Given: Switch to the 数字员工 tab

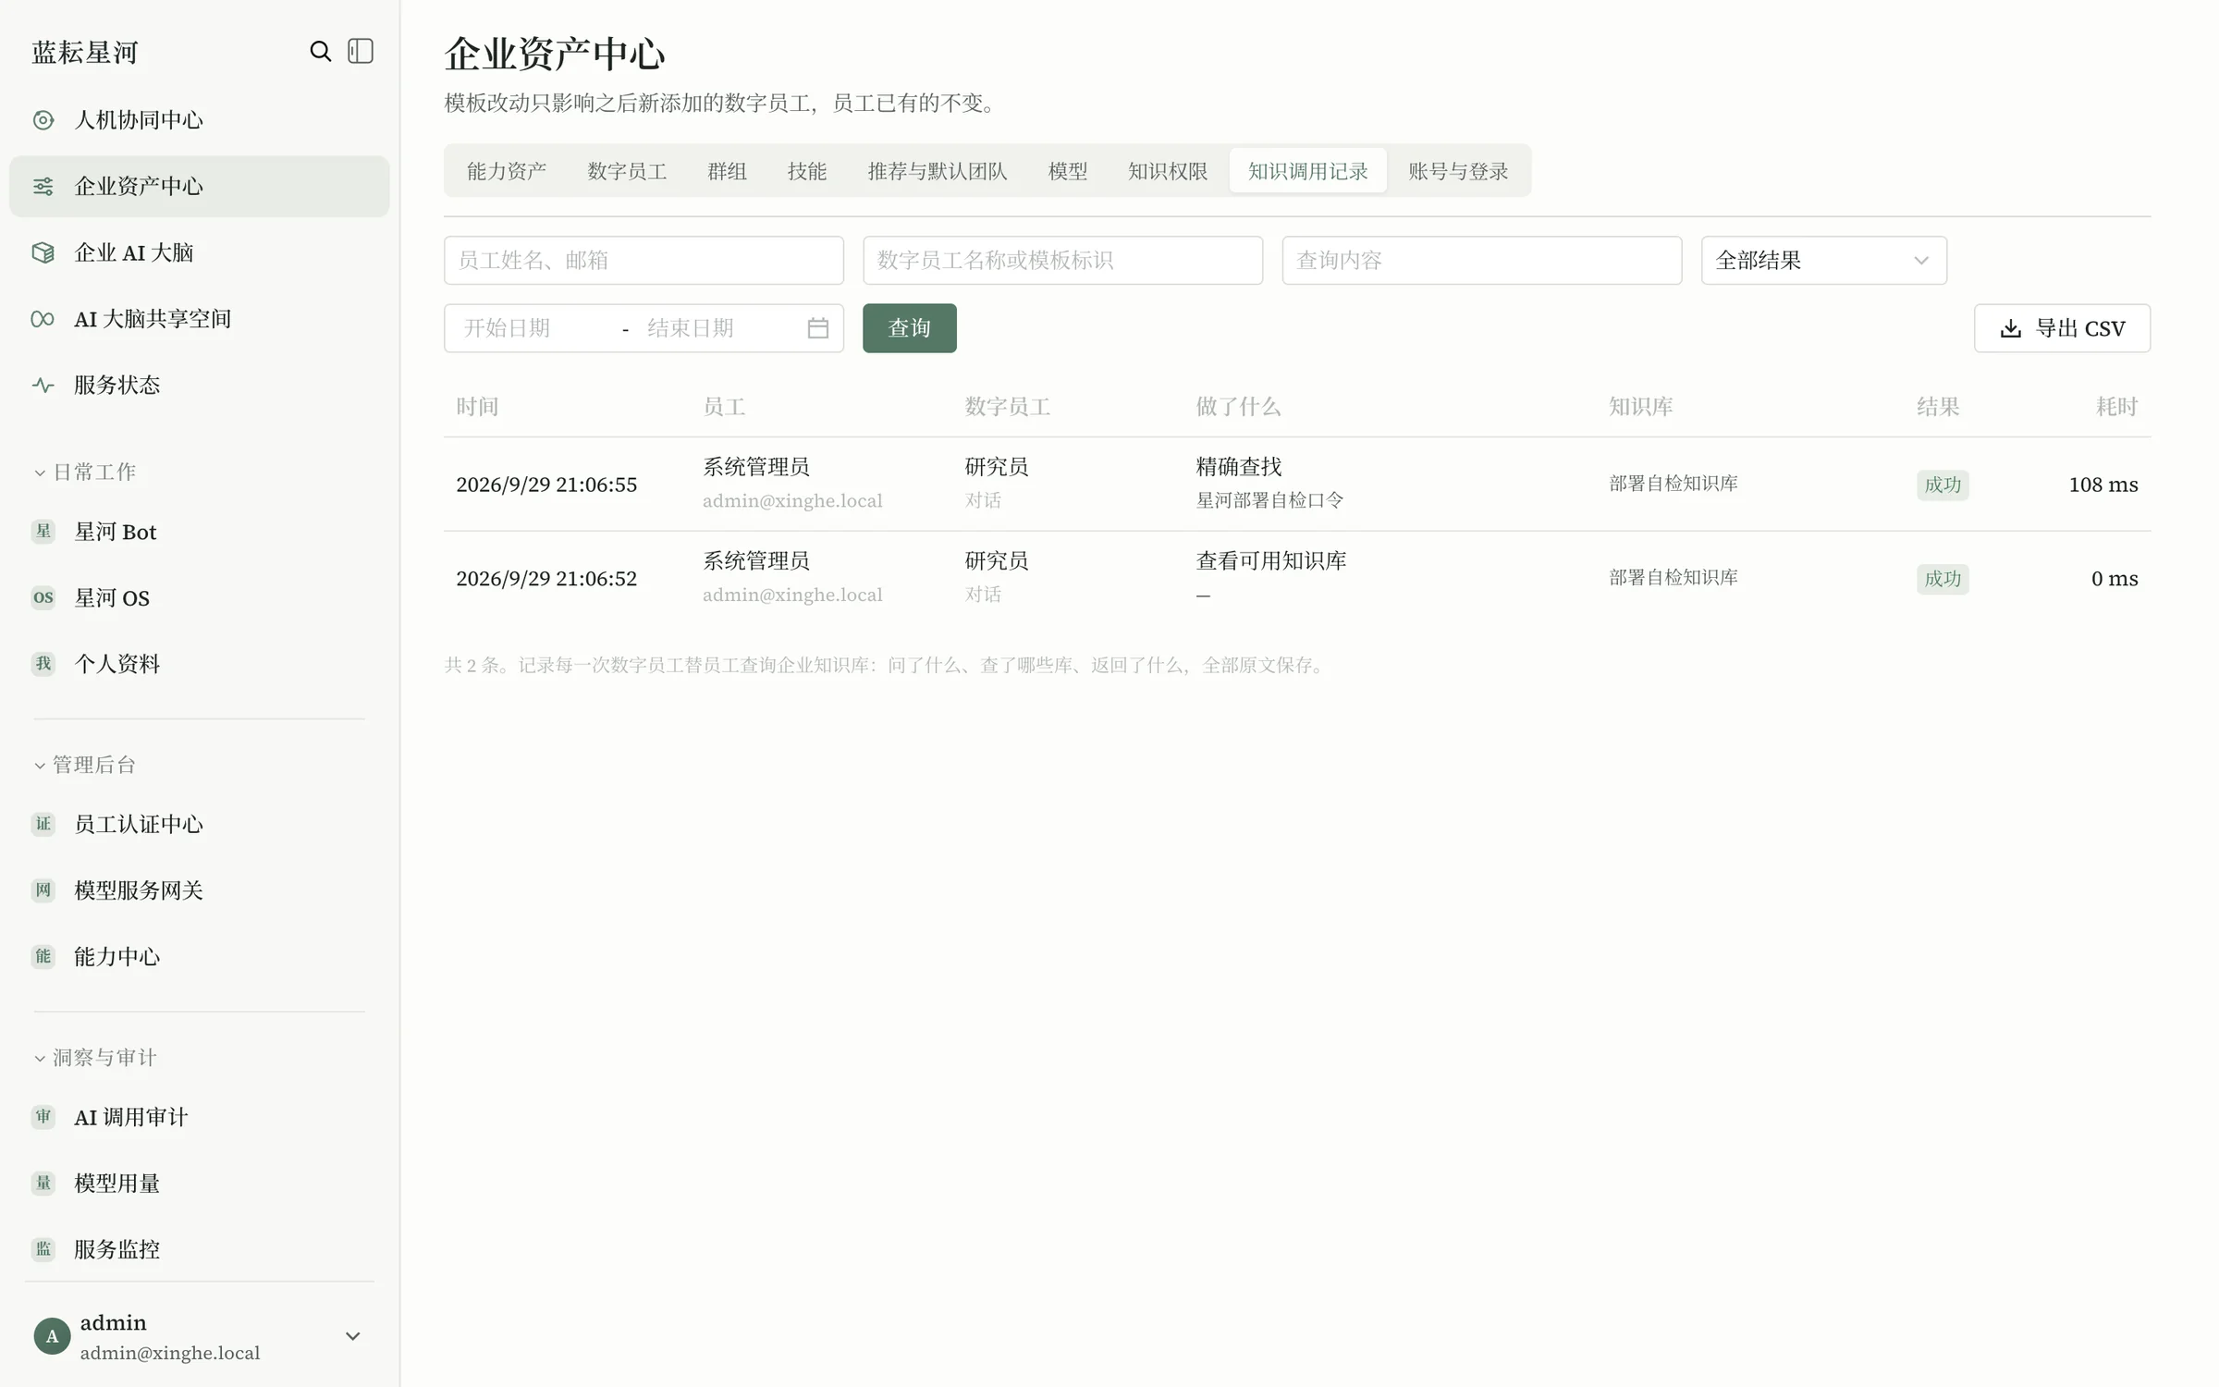Looking at the screenshot, I should point(627,171).
